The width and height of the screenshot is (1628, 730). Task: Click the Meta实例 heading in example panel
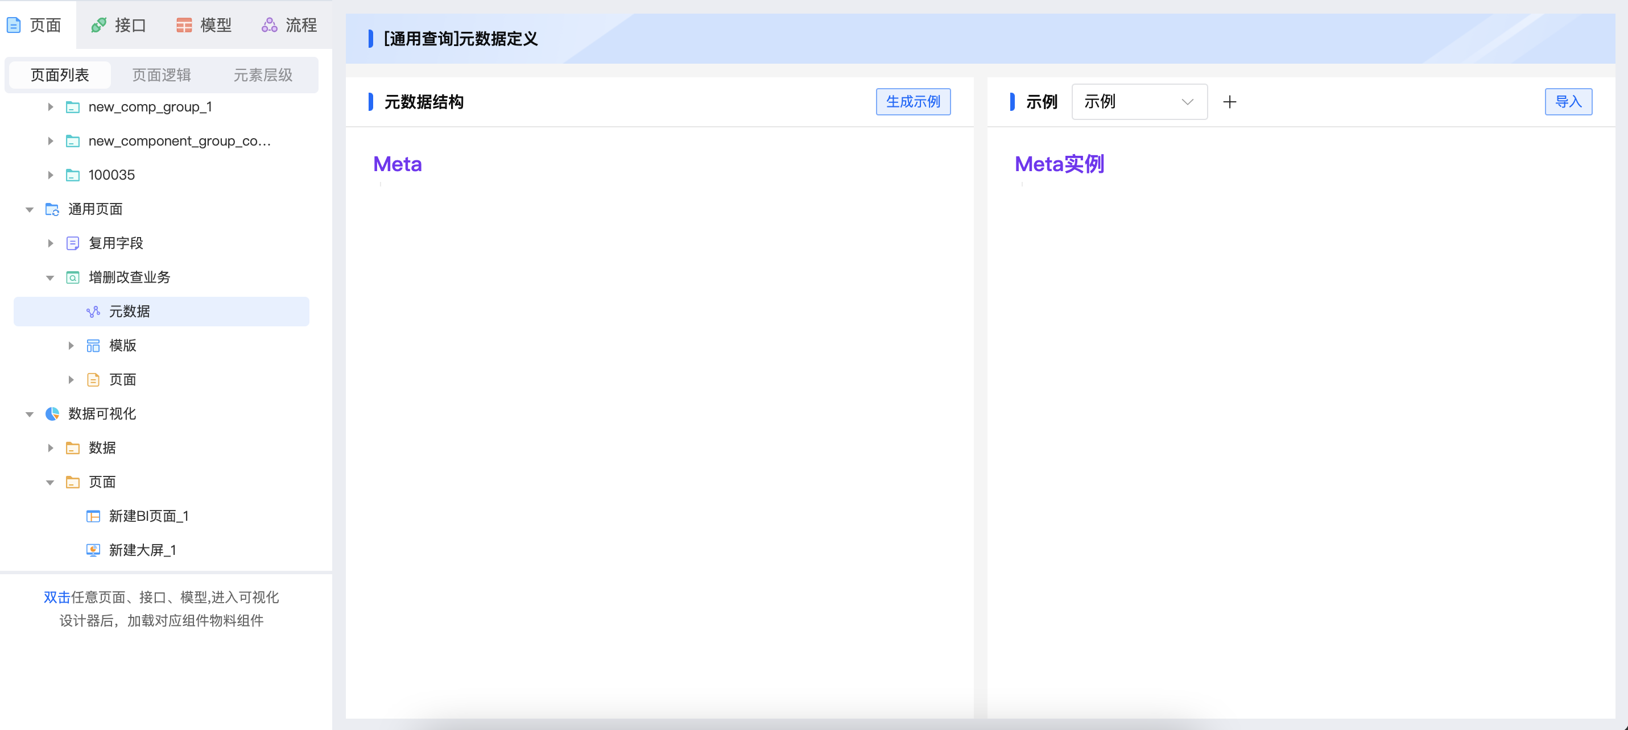tap(1060, 164)
